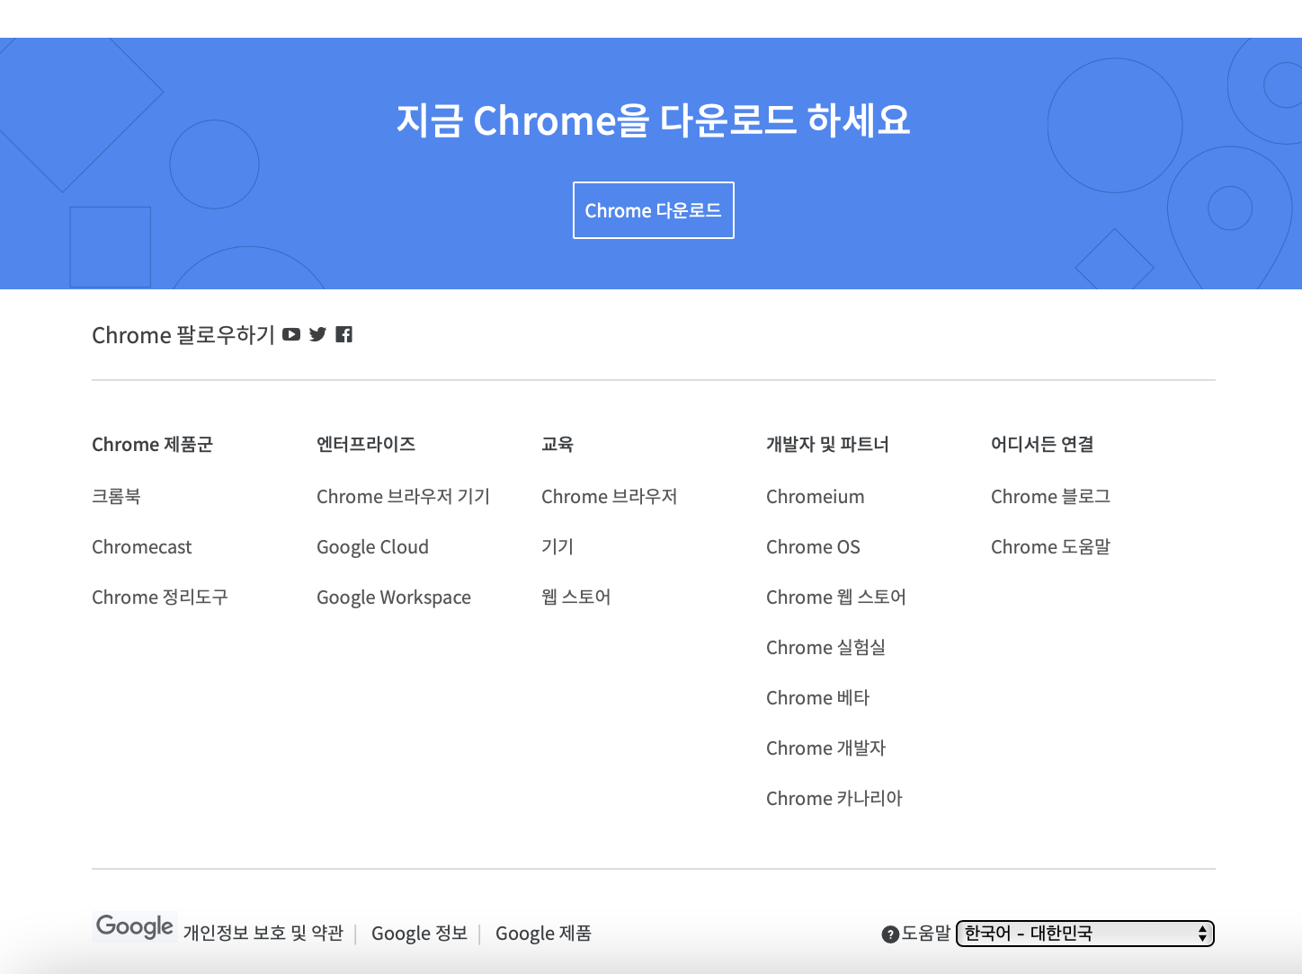Click the help question mark icon
This screenshot has height=974, width=1302.
point(890,934)
